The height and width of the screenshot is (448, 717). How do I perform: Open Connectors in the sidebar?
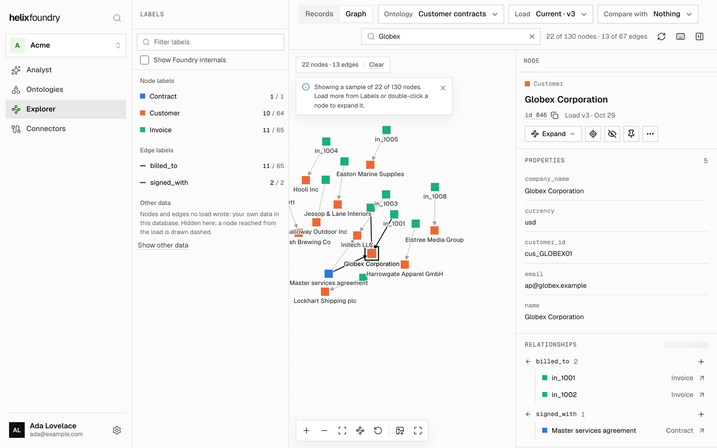coord(66,129)
